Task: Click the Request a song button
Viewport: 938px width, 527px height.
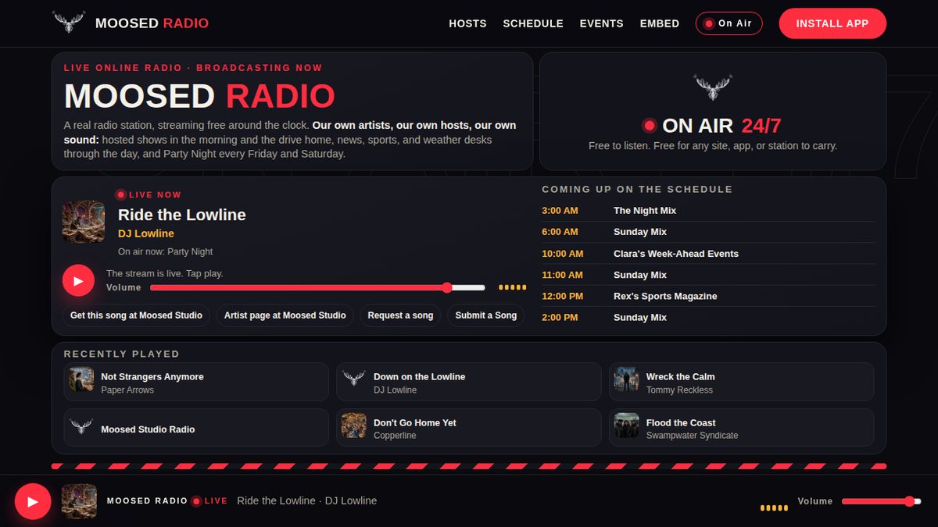Action: pos(400,315)
